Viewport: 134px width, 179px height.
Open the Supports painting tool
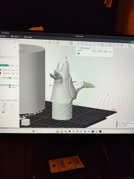click(x=102, y=45)
